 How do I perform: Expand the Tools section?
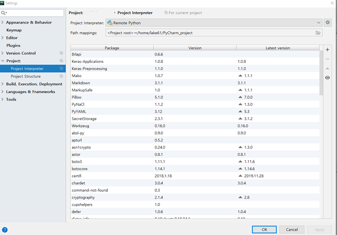tap(2, 99)
